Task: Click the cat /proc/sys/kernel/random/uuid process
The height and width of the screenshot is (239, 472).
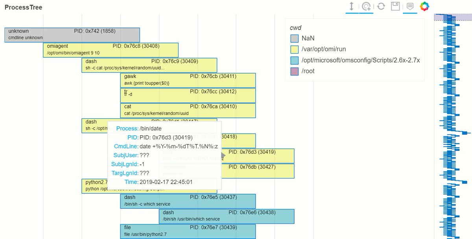Action: [188, 110]
